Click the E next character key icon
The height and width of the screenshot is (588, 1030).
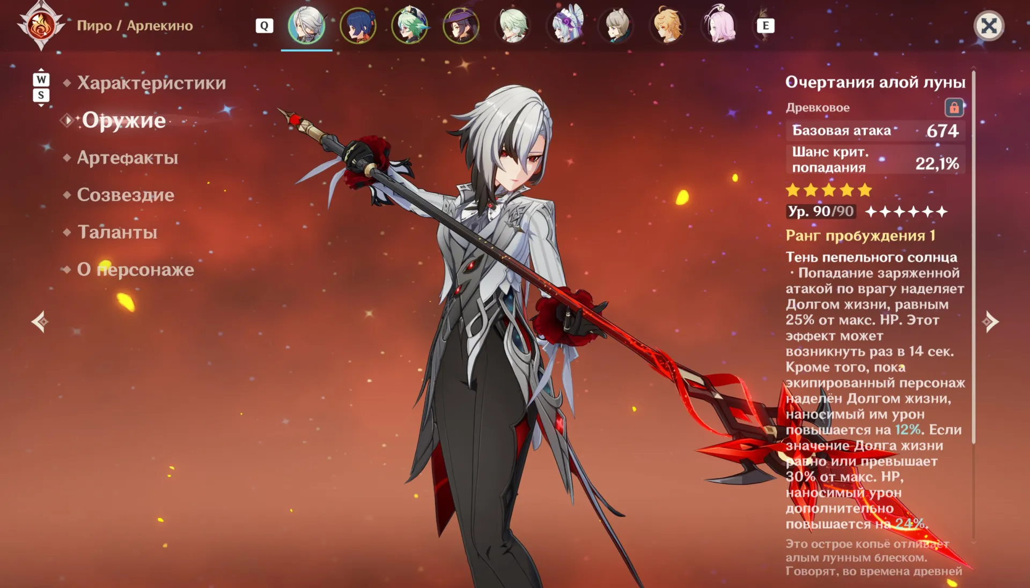[766, 26]
